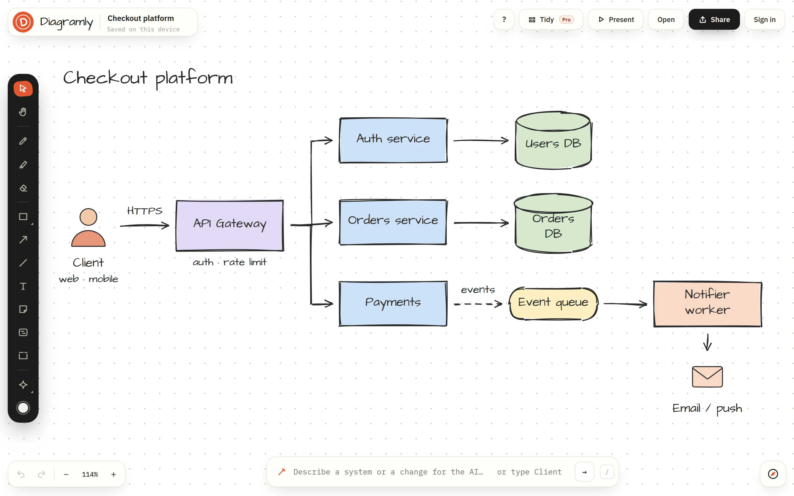Select the Notifier worker box
Viewport: 794px width, 496px height.
coord(707,304)
